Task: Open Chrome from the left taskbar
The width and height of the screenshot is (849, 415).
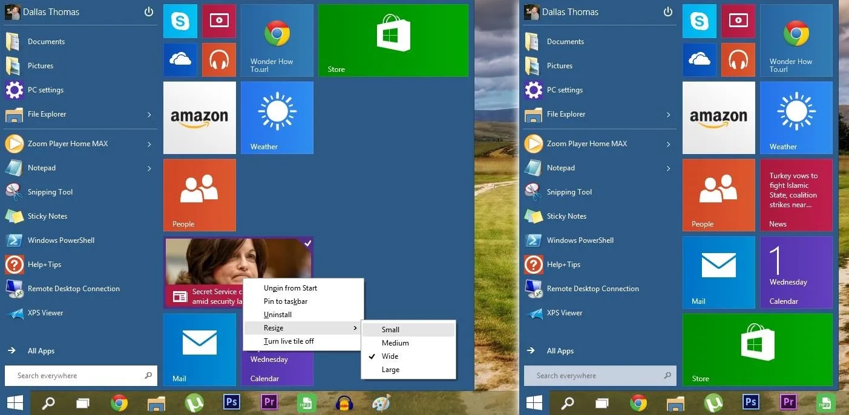Action: click(x=119, y=402)
